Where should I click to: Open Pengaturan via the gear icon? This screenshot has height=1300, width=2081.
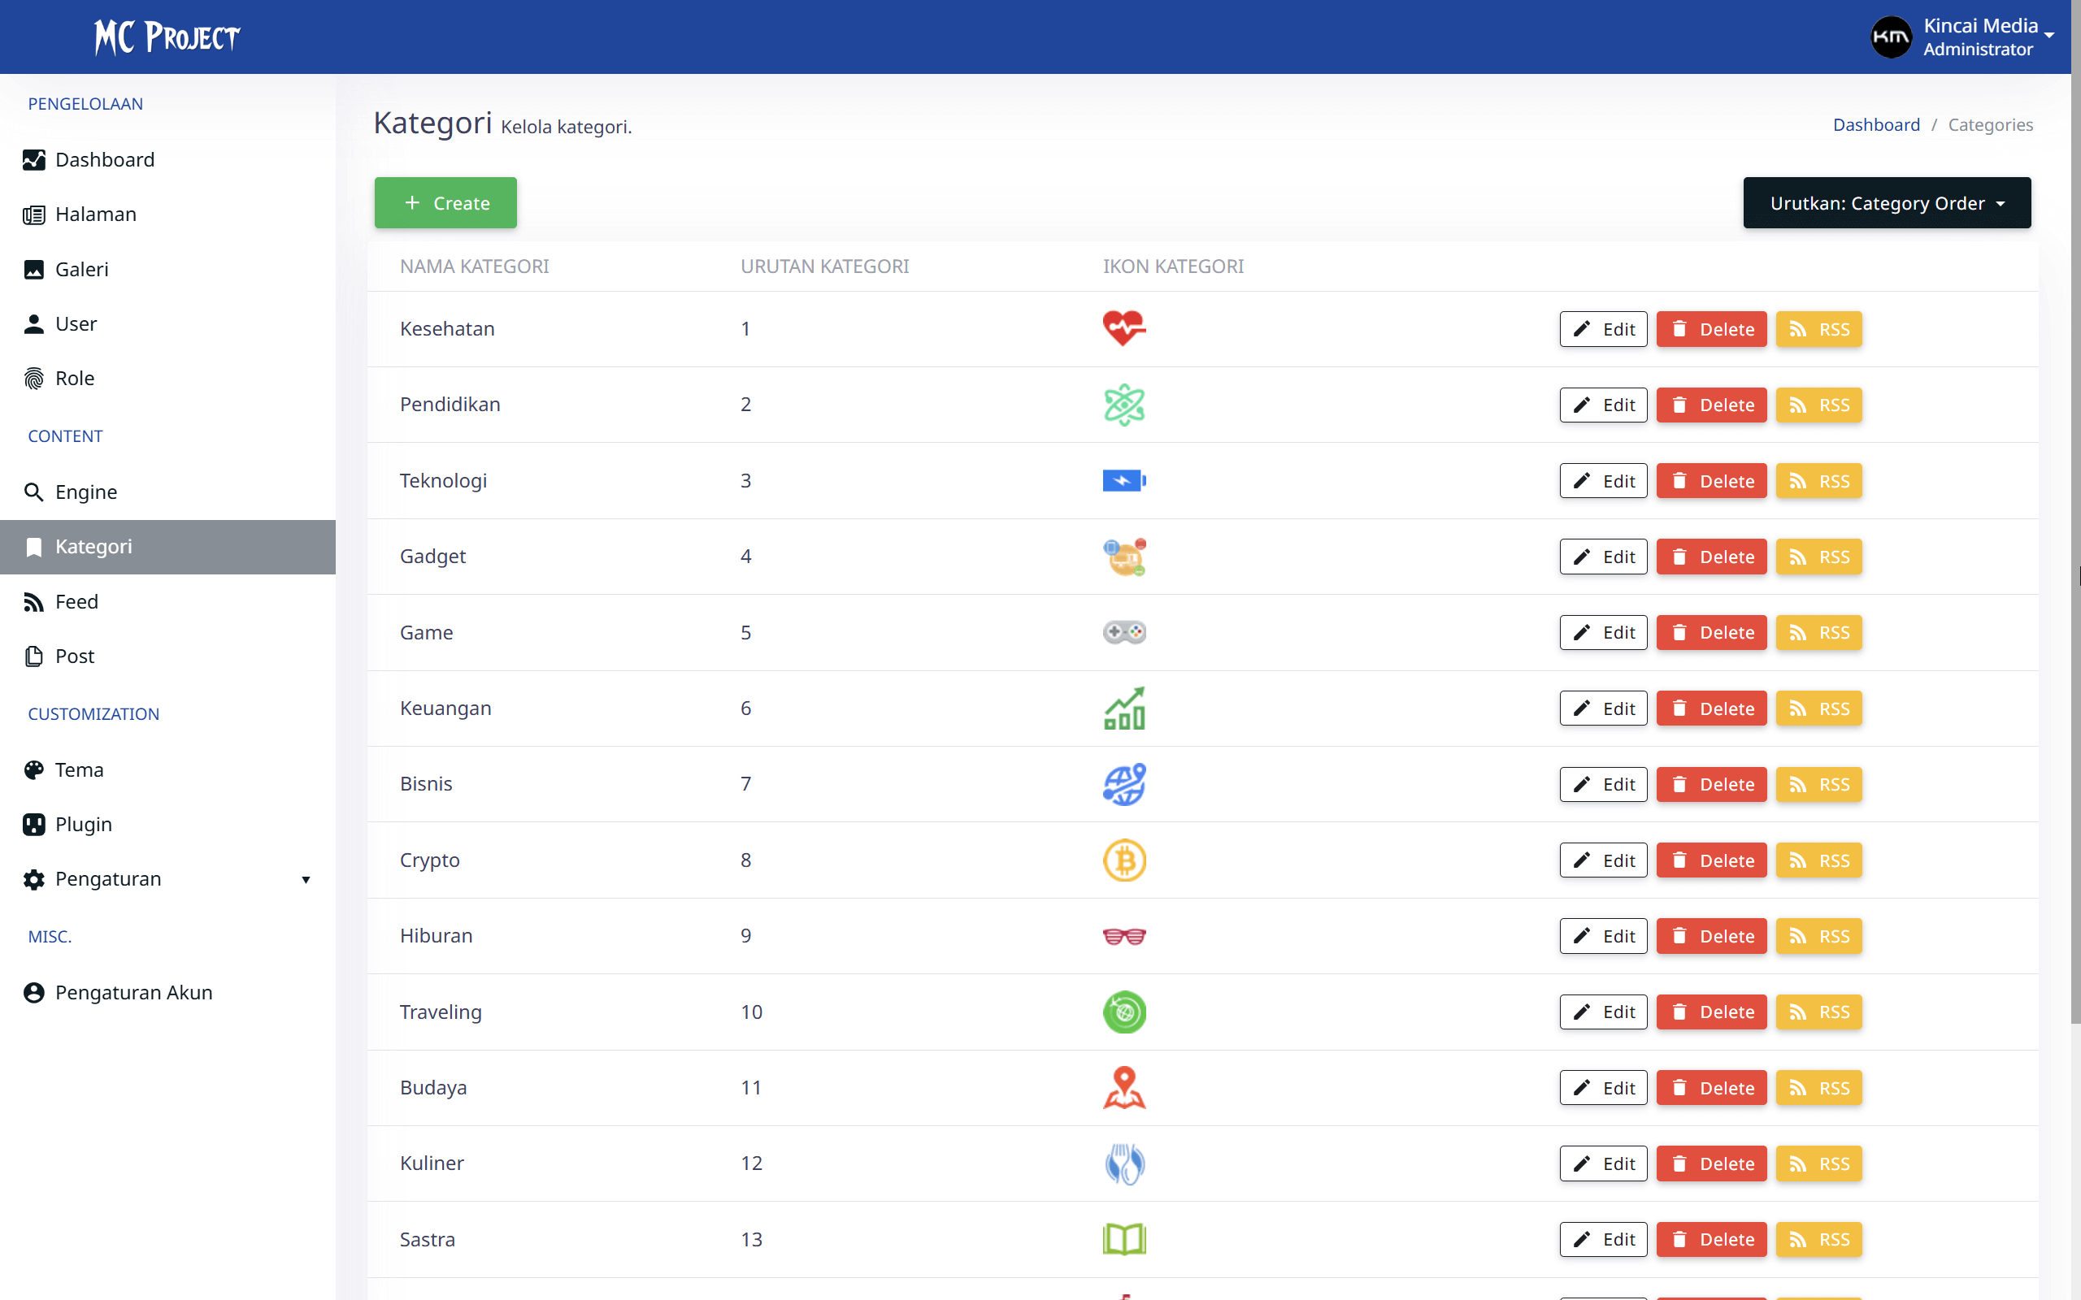coord(33,878)
